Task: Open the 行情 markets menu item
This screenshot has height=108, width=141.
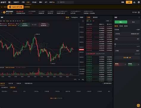Action: tap(23, 2)
